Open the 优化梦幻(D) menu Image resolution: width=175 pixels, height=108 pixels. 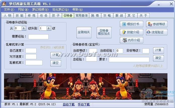pyautogui.click(x=60, y=10)
